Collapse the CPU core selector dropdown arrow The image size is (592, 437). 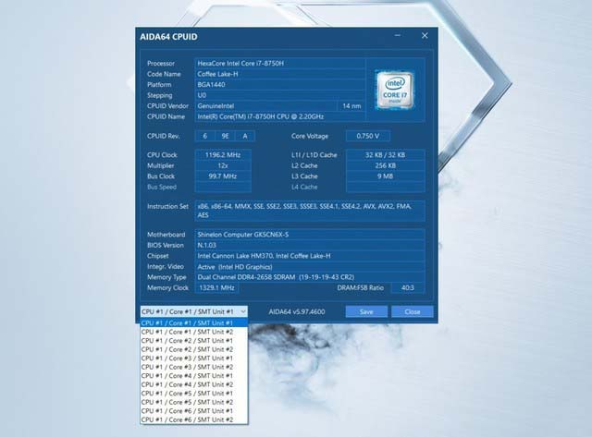point(242,311)
